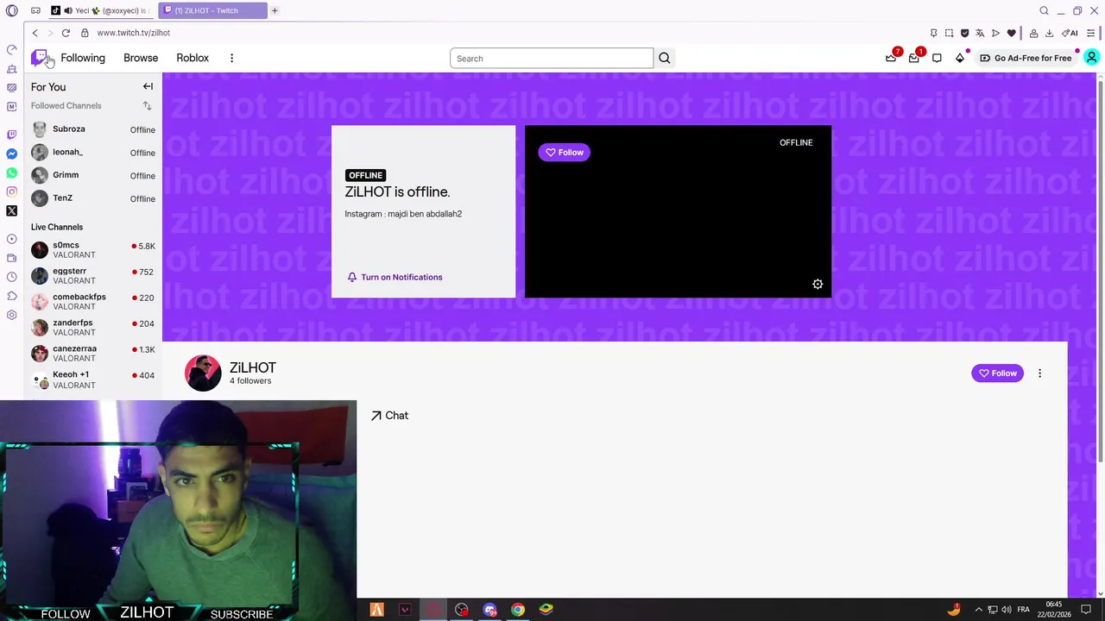Open BlueStacks from taskbar
Image resolution: width=1105 pixels, height=621 pixels.
(546, 610)
